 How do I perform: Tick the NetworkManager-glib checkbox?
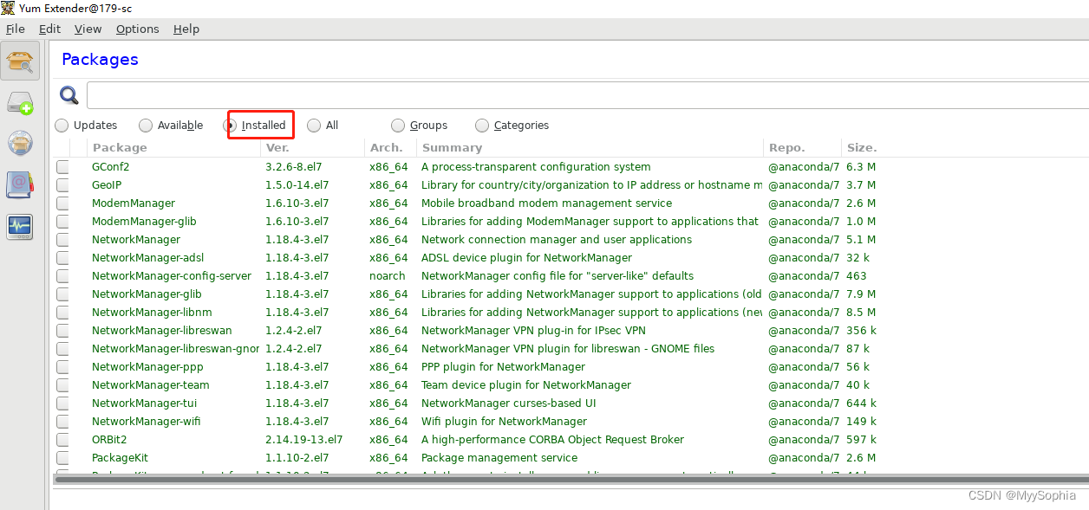(62, 294)
